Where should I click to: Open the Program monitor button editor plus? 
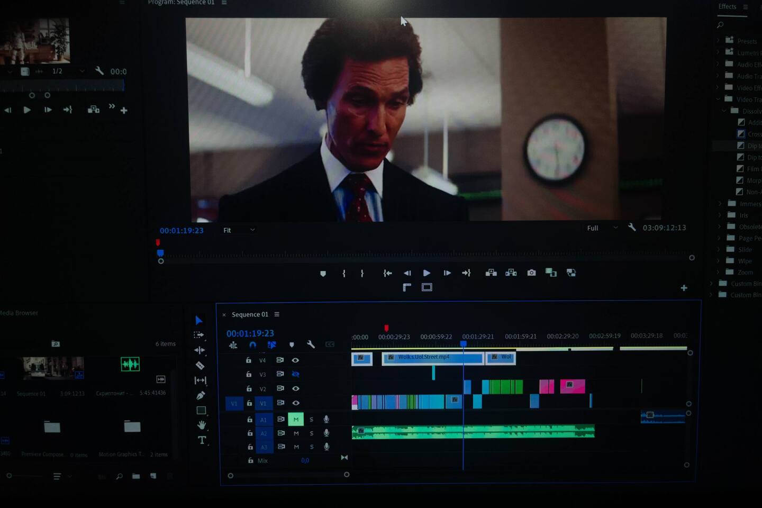pyautogui.click(x=684, y=288)
